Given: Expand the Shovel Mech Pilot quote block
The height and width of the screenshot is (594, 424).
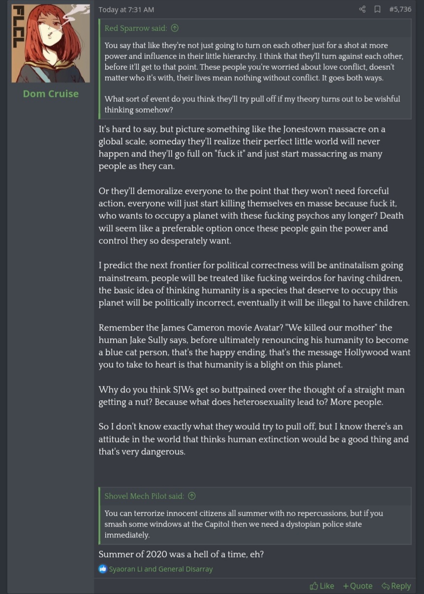Looking at the screenshot, I should pos(255,524).
